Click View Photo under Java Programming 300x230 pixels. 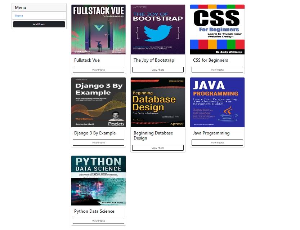pyautogui.click(x=217, y=142)
